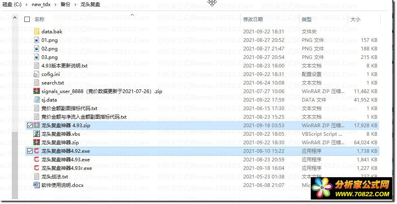Select signals_user_8888 zip file name
Image resolution: width=397 pixels, height=204 pixels.
(102, 91)
